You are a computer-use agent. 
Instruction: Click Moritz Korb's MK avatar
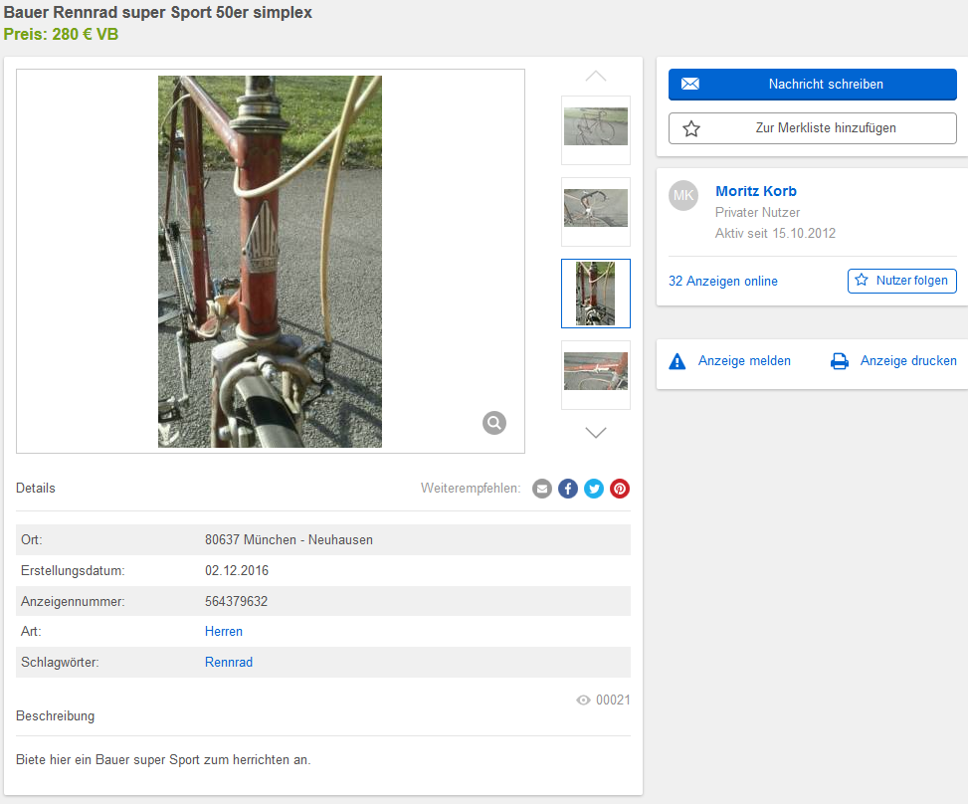pos(683,196)
